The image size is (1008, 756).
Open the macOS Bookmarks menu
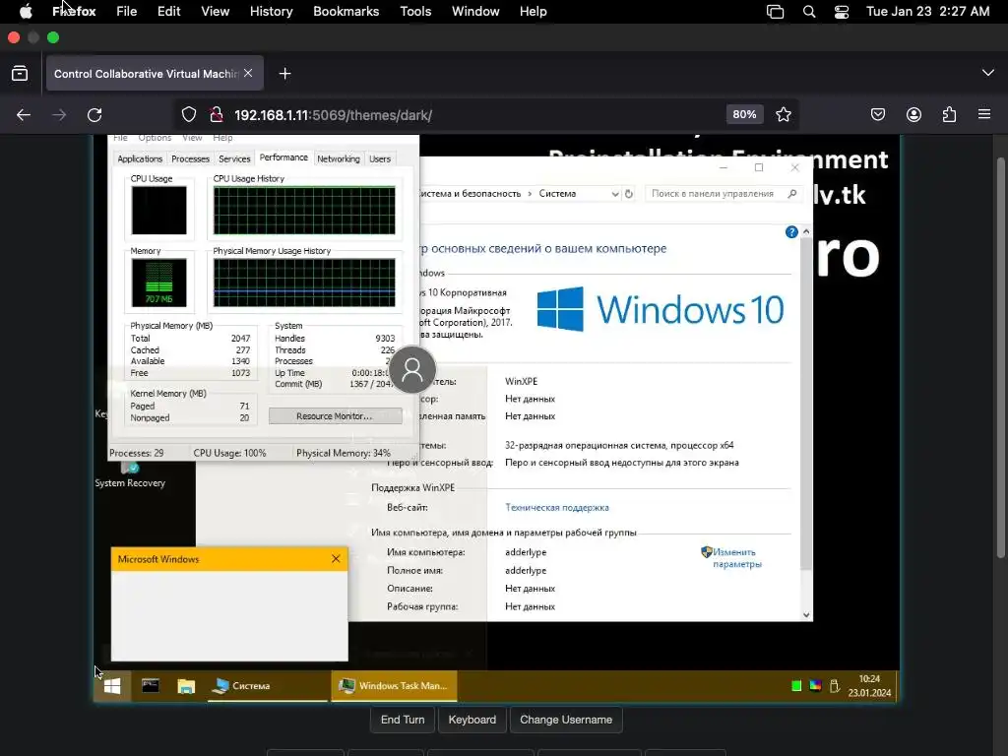tap(346, 12)
